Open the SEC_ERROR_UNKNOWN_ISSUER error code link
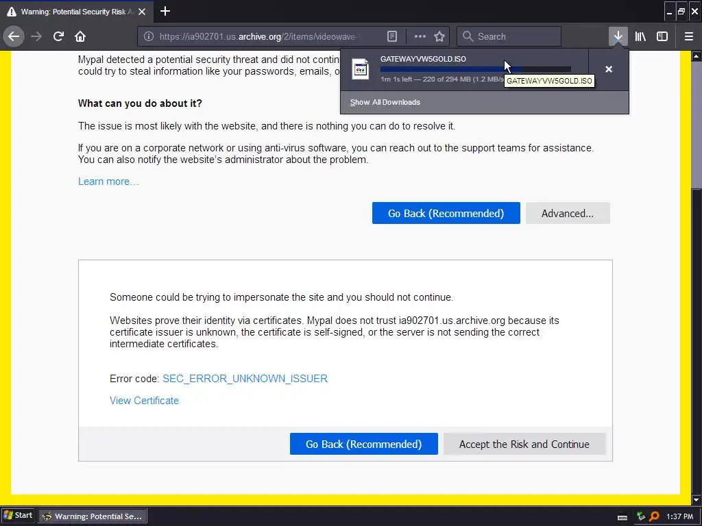702x526 pixels. coord(245,378)
